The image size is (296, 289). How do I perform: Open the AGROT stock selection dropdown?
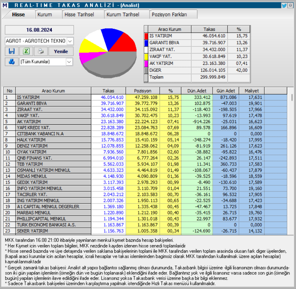70,41
